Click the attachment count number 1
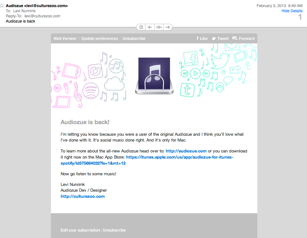The width and height of the screenshot is (307, 238). click(300, 17)
